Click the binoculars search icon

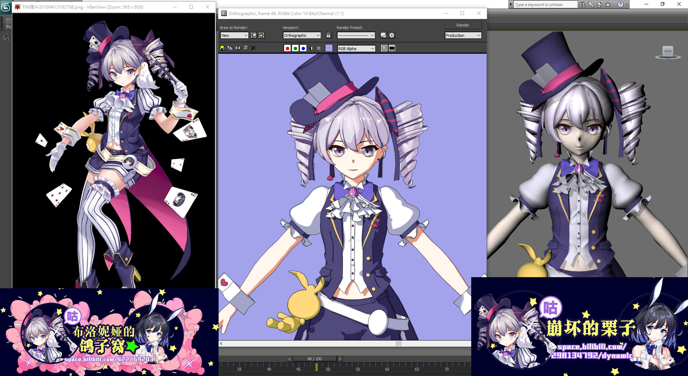coord(582,4)
